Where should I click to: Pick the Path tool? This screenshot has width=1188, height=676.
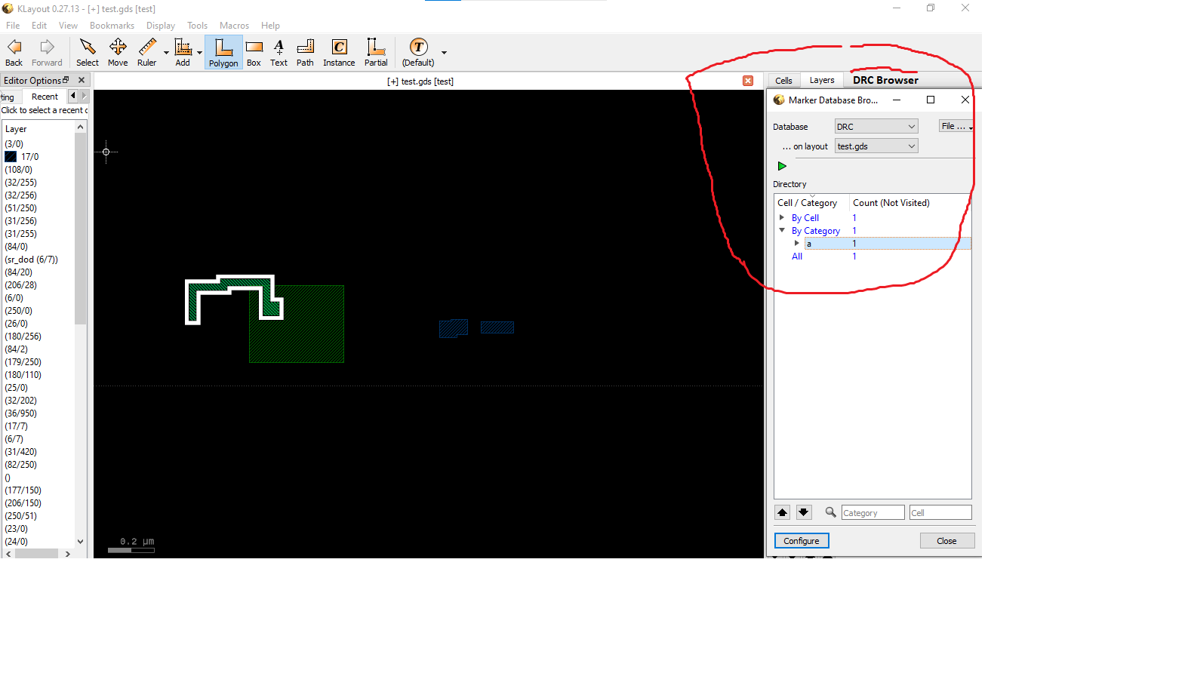pos(305,53)
